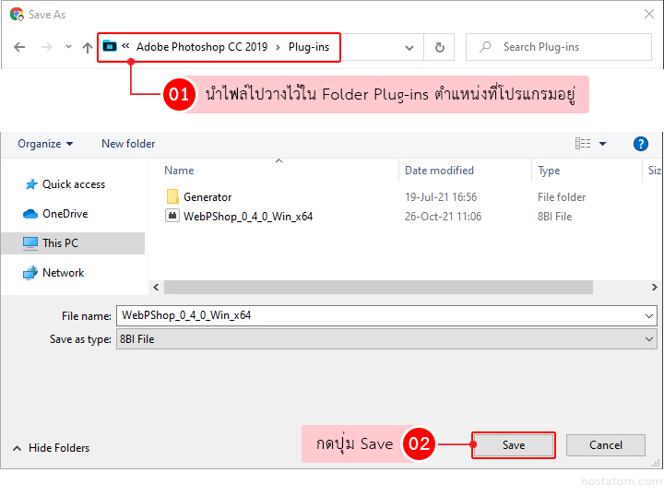This screenshot has height=496, width=664.
Task: Open the Help question mark icon
Action: point(641,144)
